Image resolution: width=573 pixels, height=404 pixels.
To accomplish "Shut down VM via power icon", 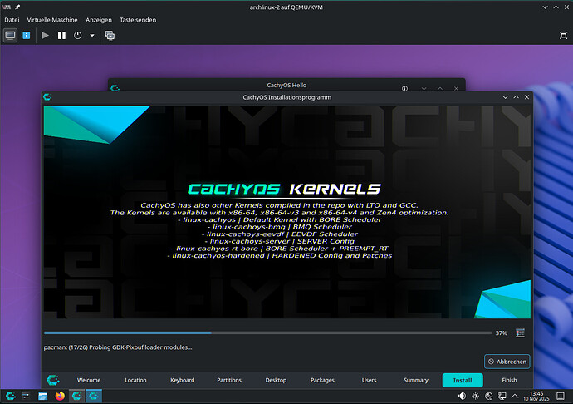I will [78, 36].
